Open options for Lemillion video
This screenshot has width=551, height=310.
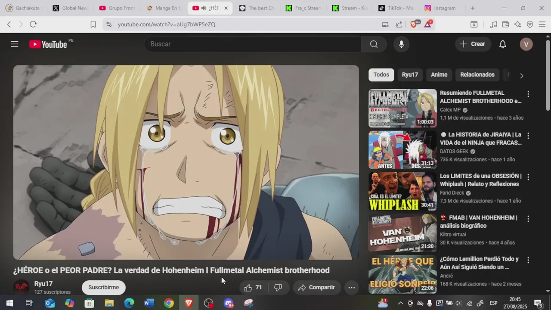[x=528, y=260]
